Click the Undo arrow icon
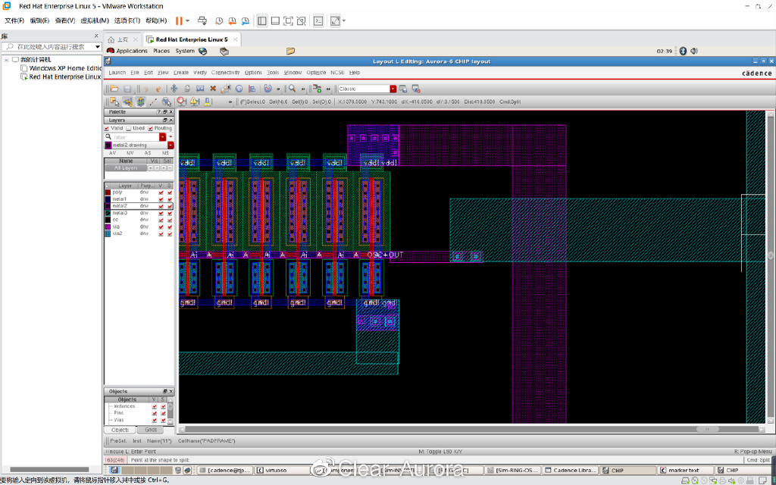Image resolution: width=776 pixels, height=485 pixels. point(145,89)
